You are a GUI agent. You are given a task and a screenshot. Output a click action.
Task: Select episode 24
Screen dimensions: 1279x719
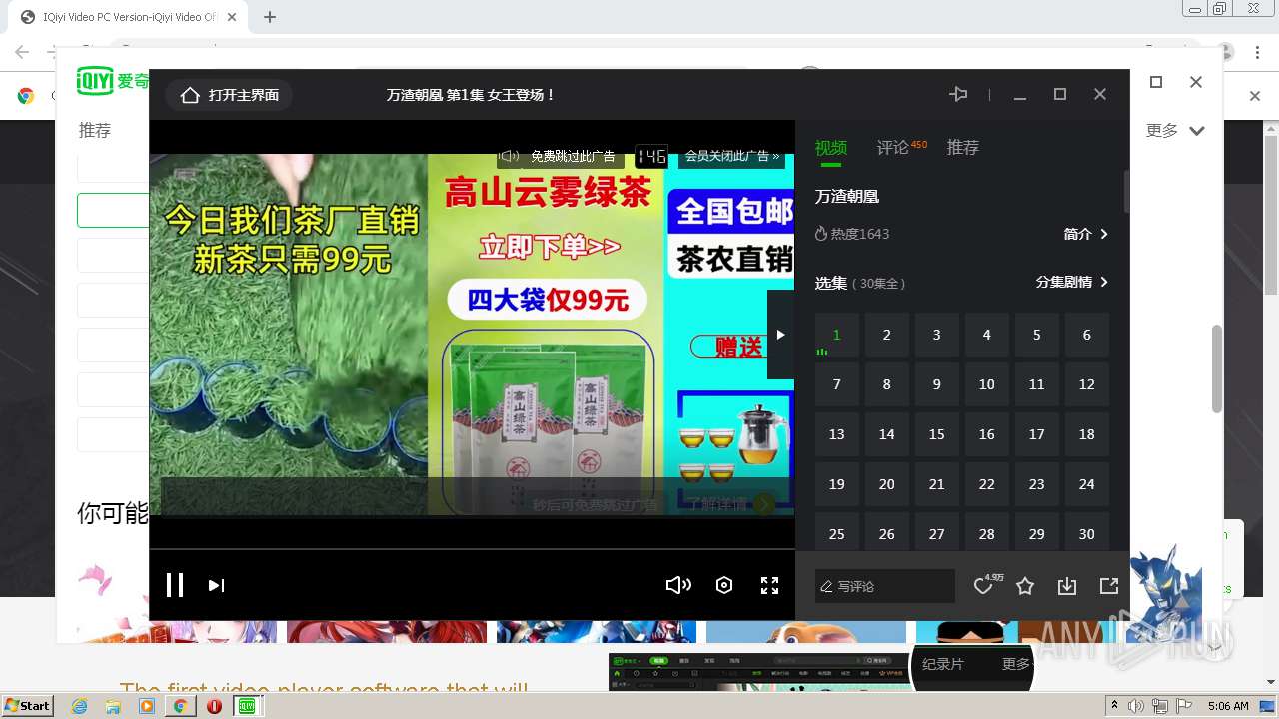coord(1087,484)
